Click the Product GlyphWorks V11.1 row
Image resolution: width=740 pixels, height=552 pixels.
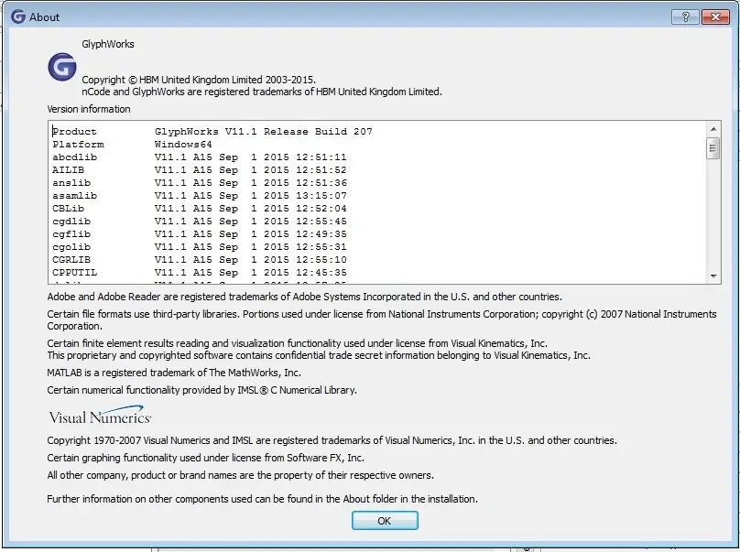coord(212,132)
